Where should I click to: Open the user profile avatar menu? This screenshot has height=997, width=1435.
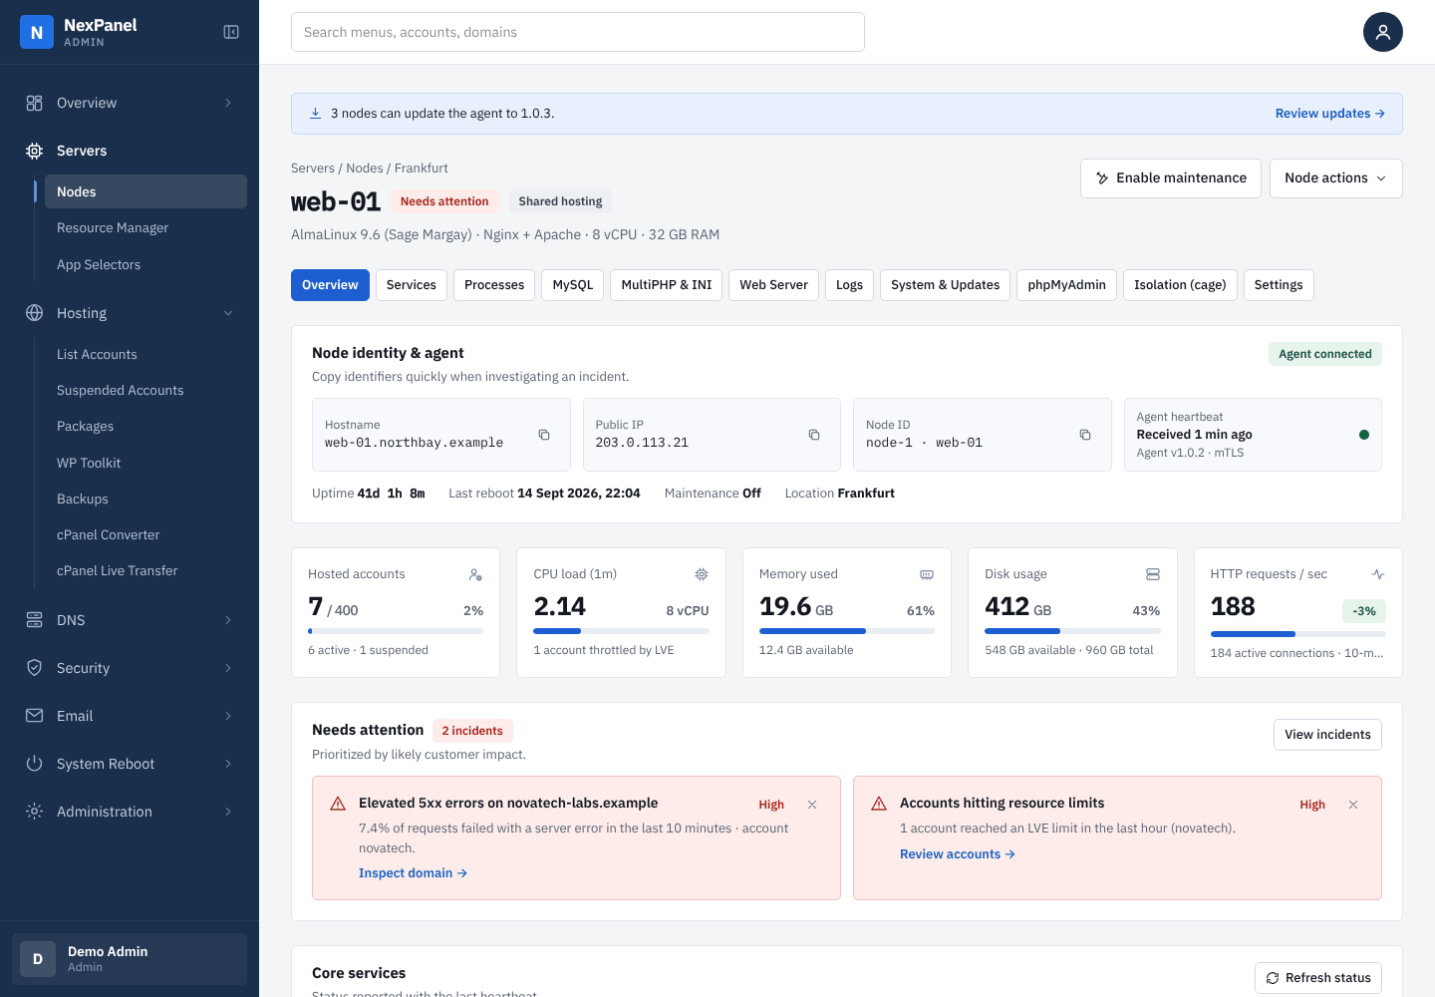pos(1383,32)
